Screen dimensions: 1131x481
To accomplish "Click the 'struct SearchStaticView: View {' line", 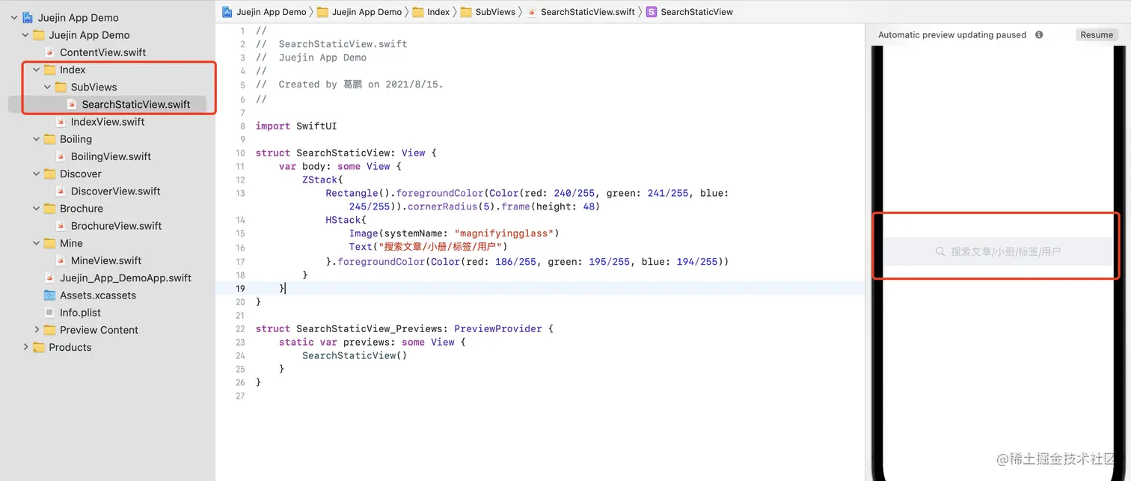I will pos(346,153).
